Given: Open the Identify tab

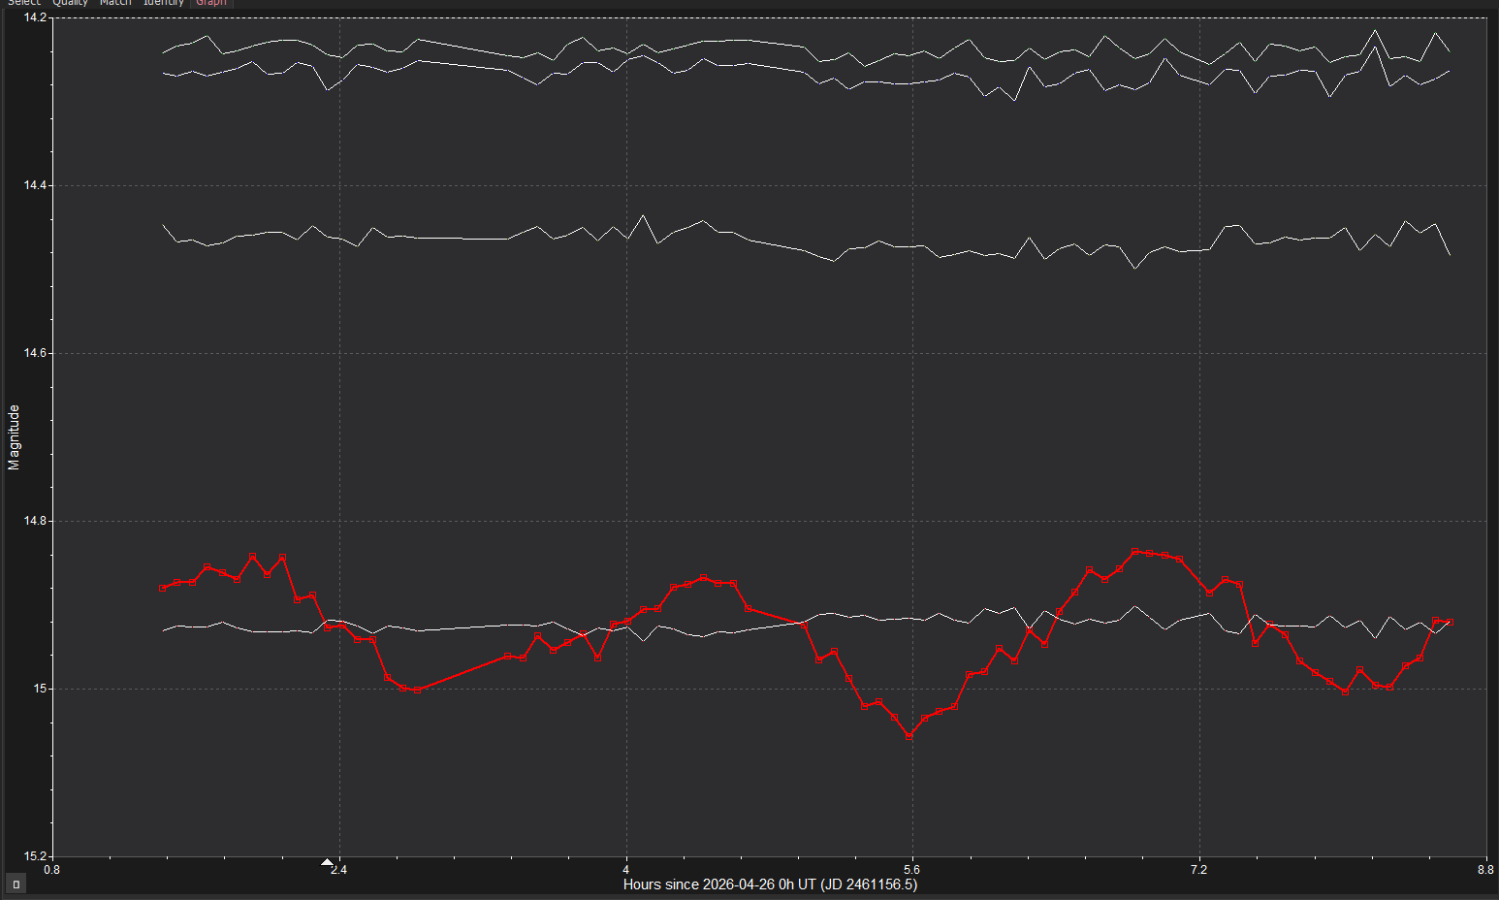Looking at the screenshot, I should pyautogui.click(x=163, y=3).
